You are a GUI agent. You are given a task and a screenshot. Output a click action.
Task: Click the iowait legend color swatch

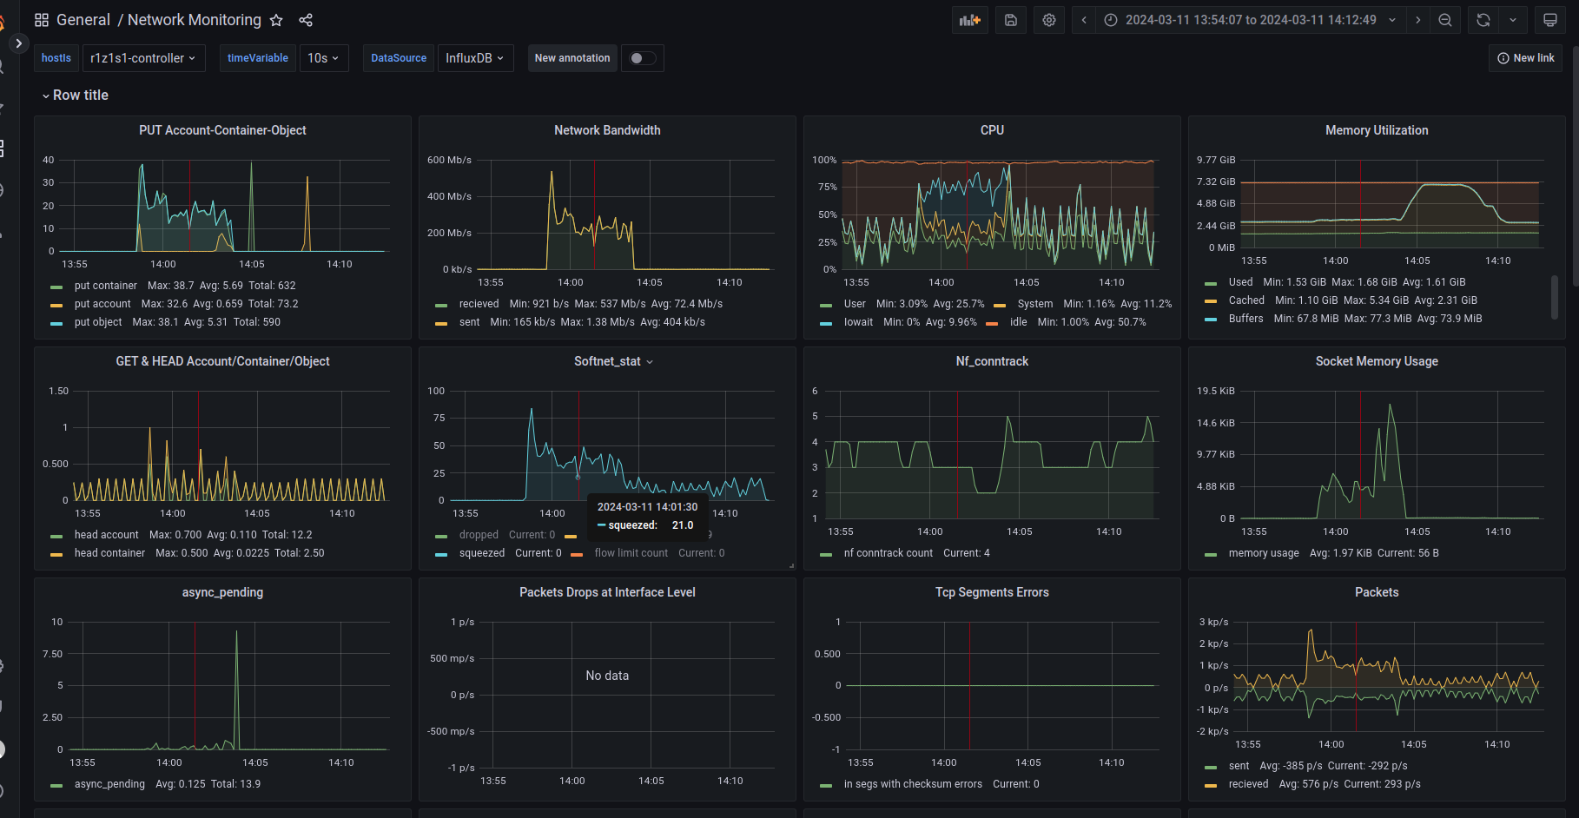[826, 323]
